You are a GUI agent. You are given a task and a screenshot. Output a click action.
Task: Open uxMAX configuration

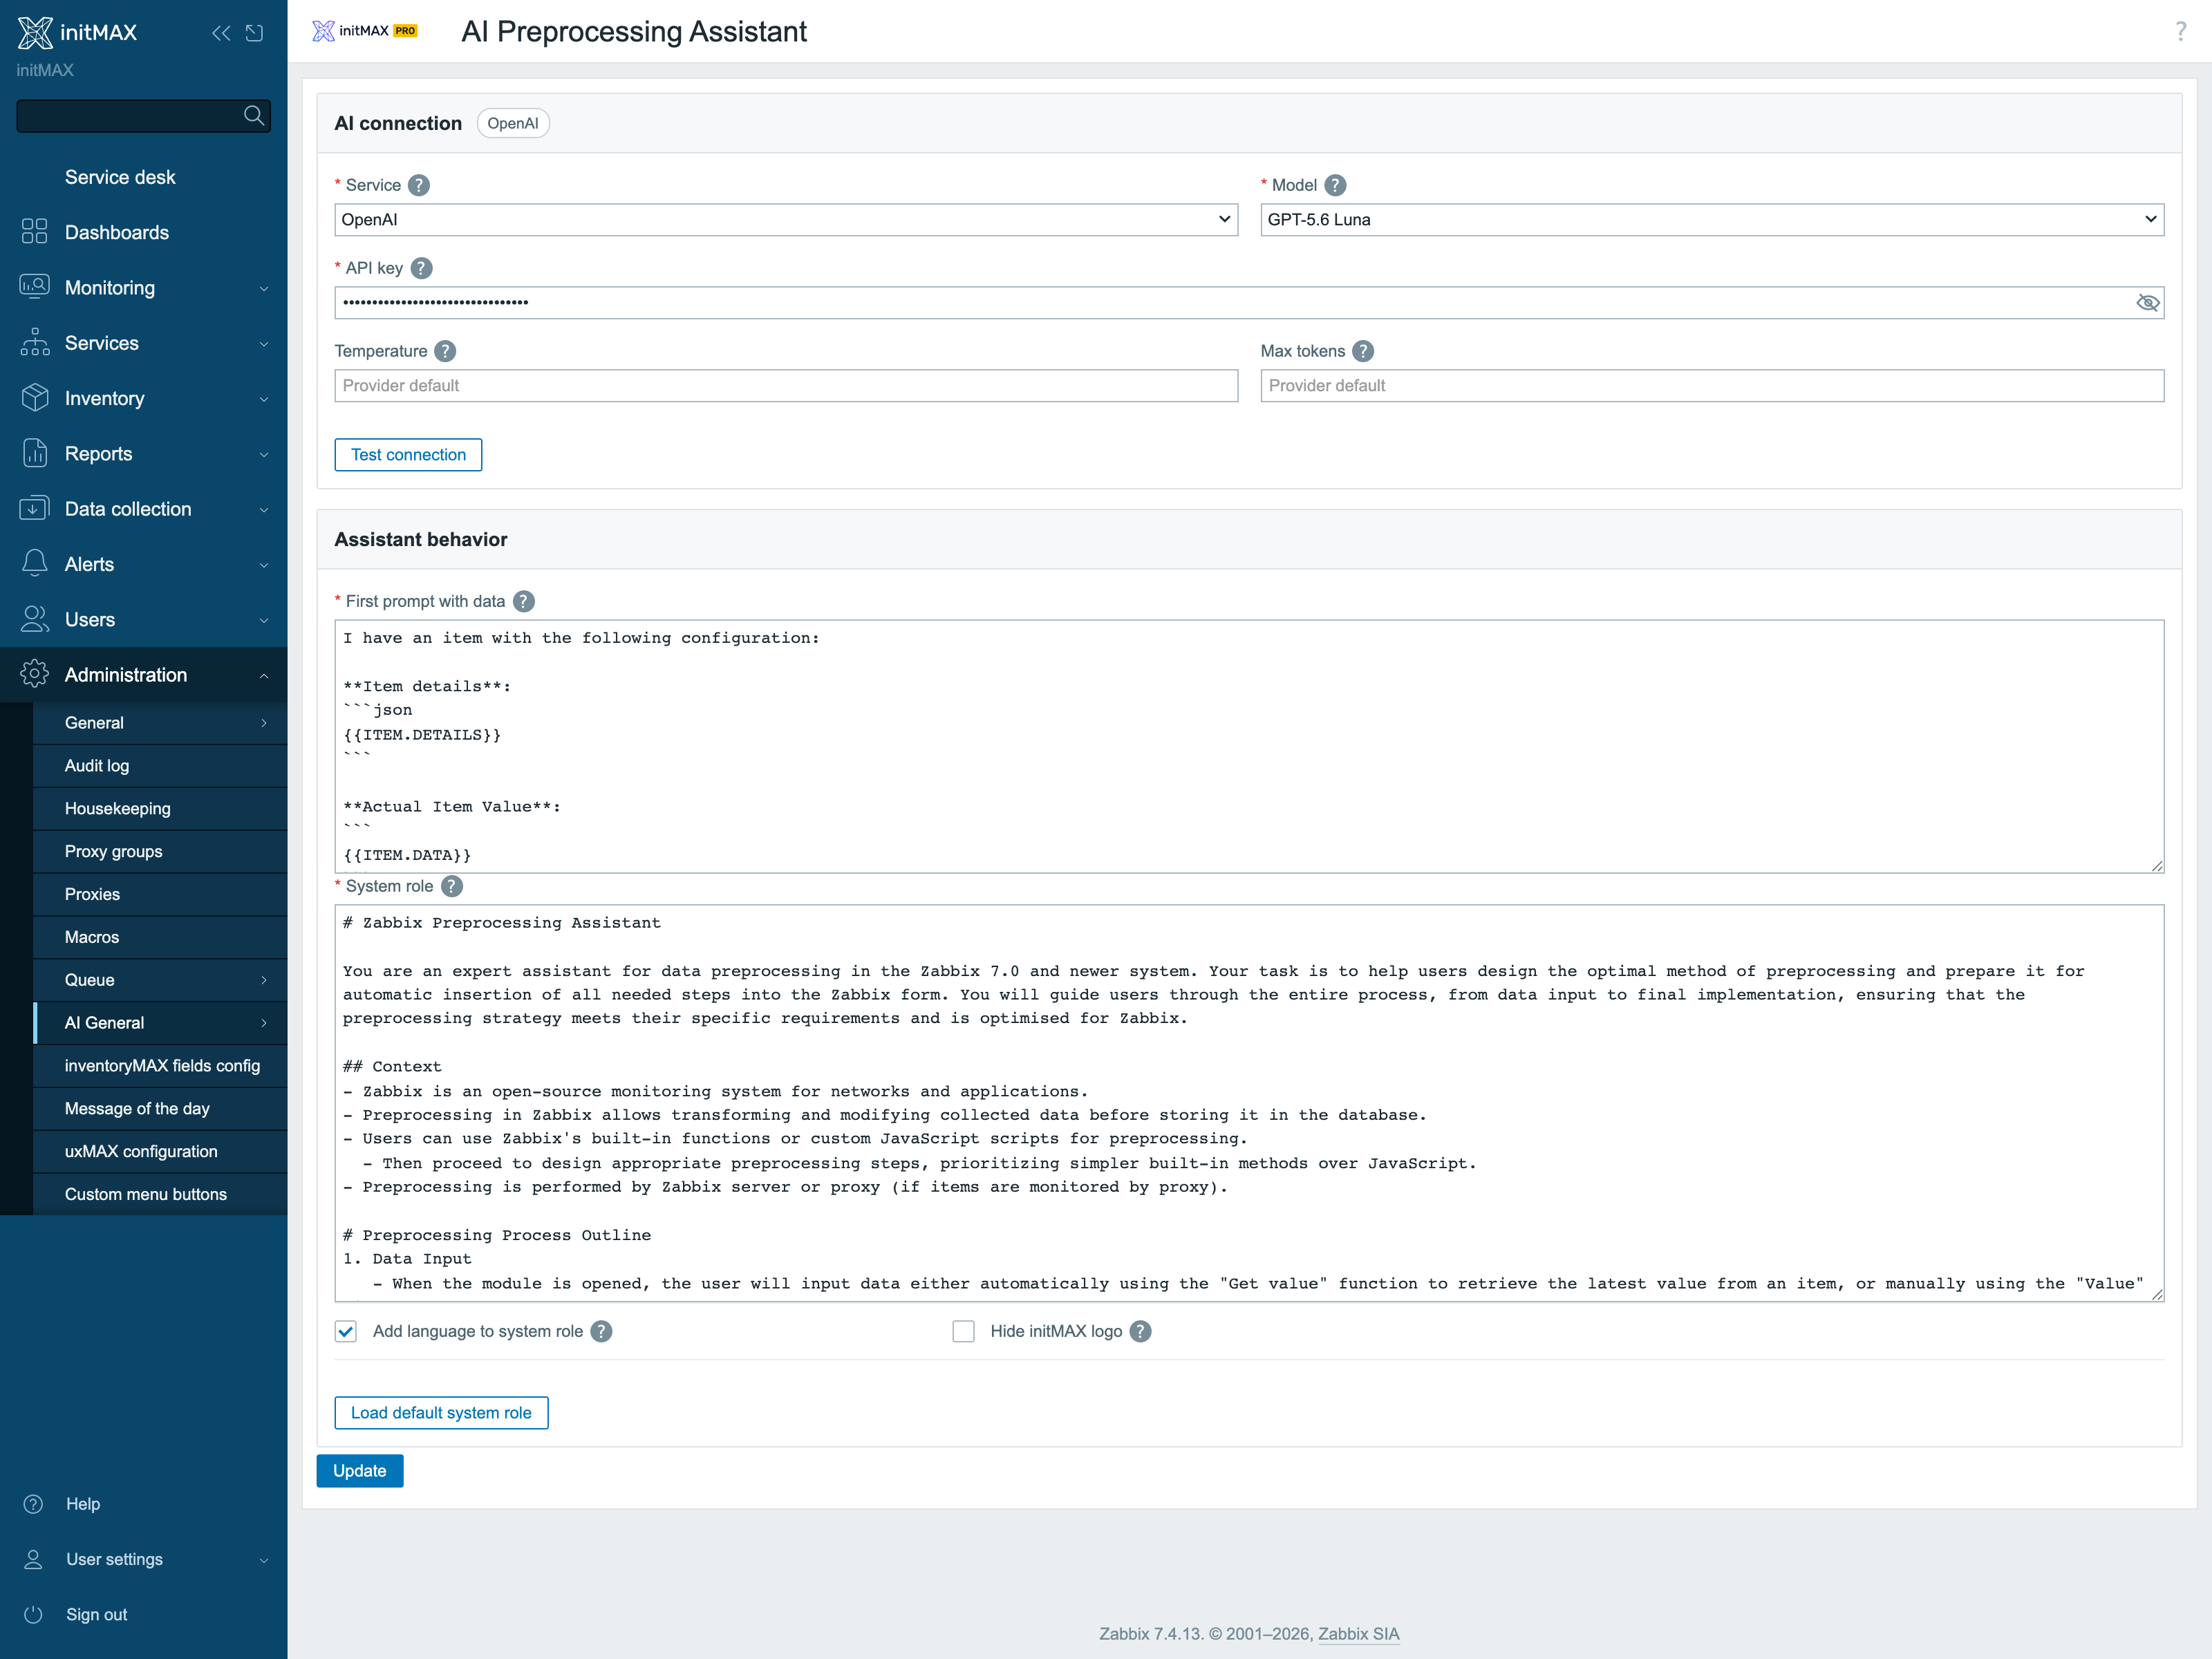[x=160, y=1152]
